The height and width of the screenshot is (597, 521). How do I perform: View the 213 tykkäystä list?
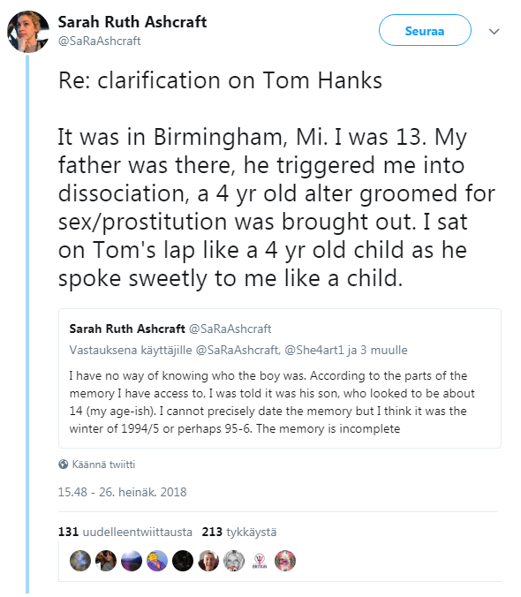tap(239, 532)
